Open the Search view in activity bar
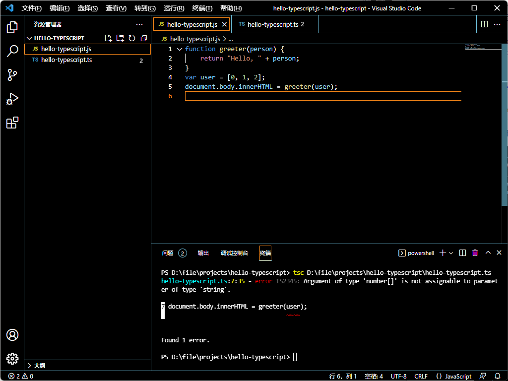The height and width of the screenshot is (381, 508). pos(12,51)
